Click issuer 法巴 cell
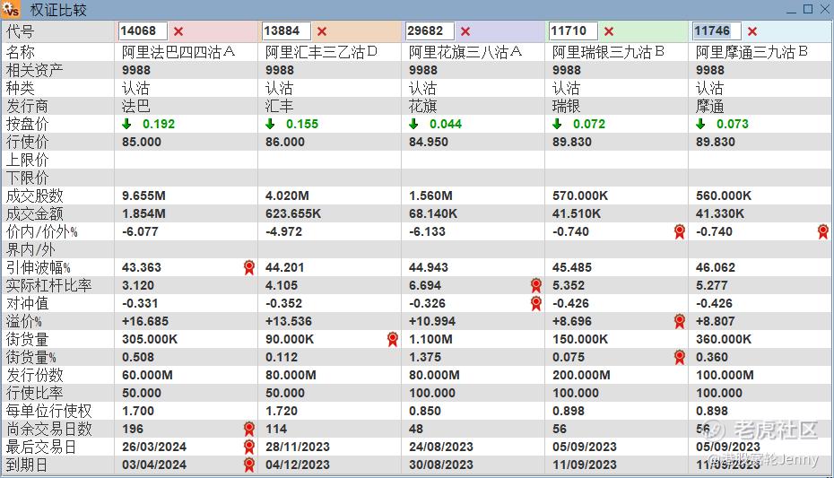 pos(136,107)
